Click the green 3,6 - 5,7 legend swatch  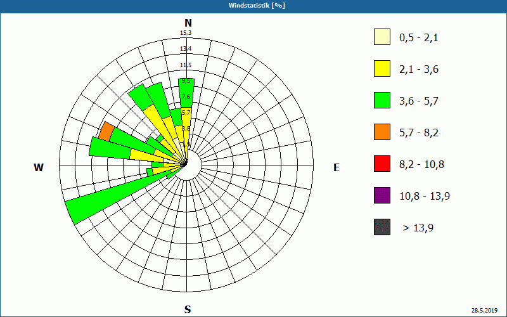(382, 100)
